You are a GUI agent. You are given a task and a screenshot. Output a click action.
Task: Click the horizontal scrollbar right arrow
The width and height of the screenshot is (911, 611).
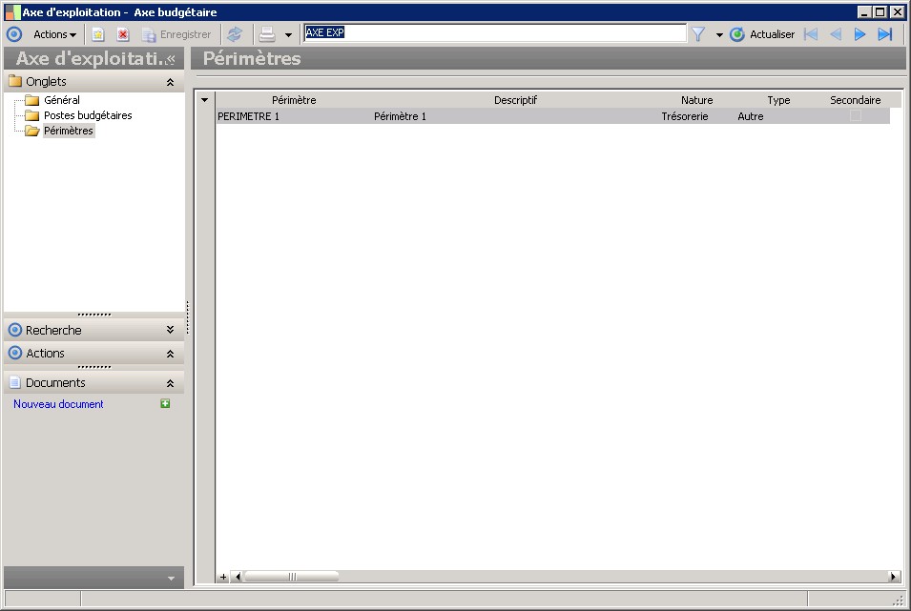coord(894,577)
